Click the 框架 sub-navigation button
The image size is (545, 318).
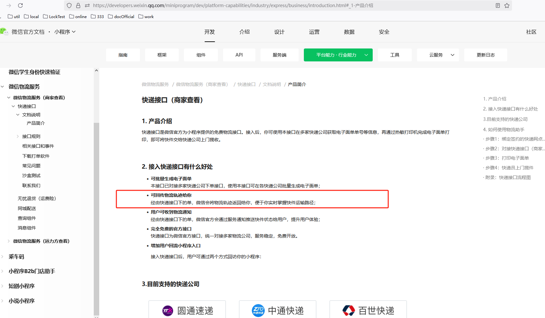click(x=162, y=55)
